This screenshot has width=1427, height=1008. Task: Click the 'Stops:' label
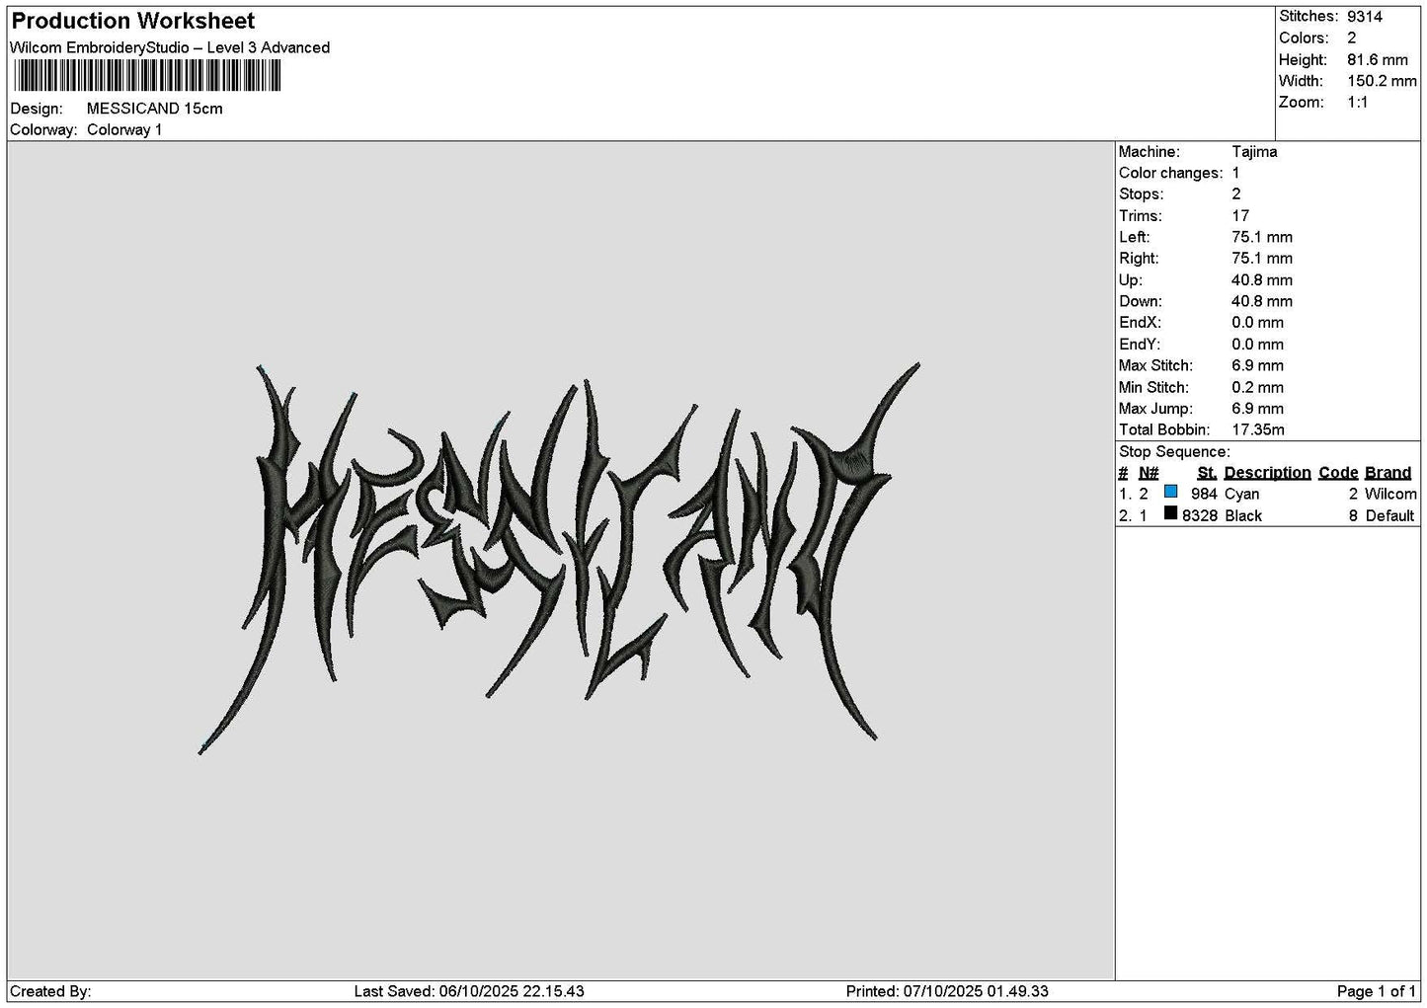pyautogui.click(x=1142, y=194)
